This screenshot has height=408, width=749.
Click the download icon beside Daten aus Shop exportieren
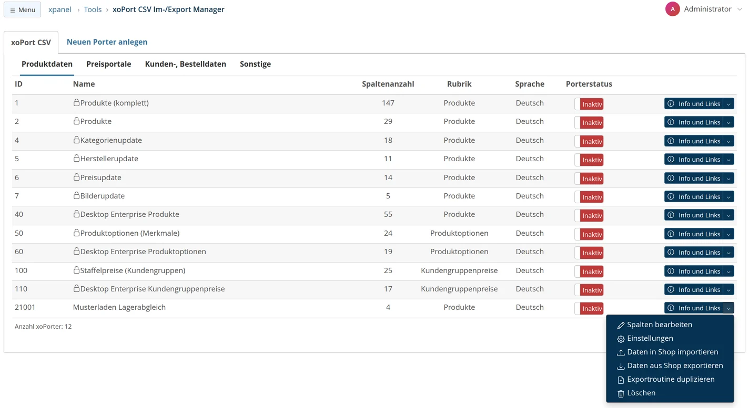(x=621, y=366)
